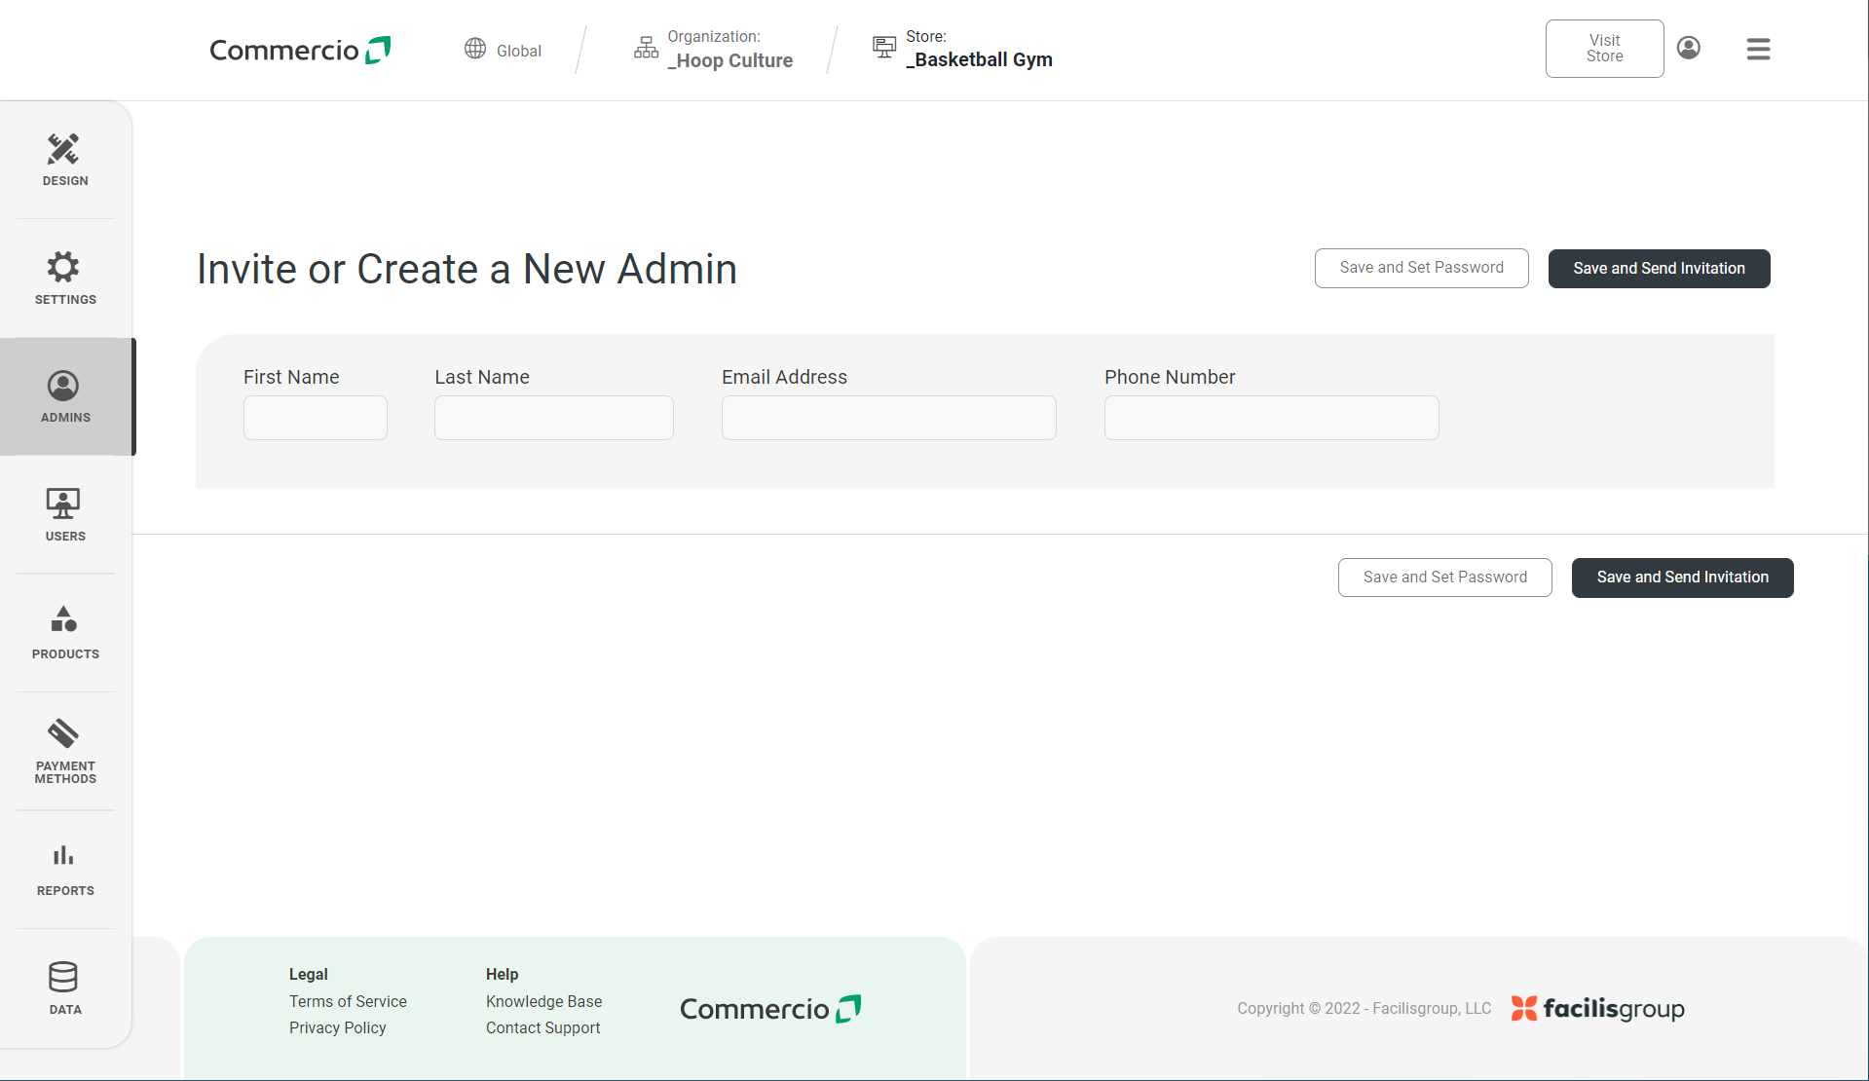Viewport: 1869px width, 1081px height.
Task: Click the Visit Store button
Action: point(1604,49)
